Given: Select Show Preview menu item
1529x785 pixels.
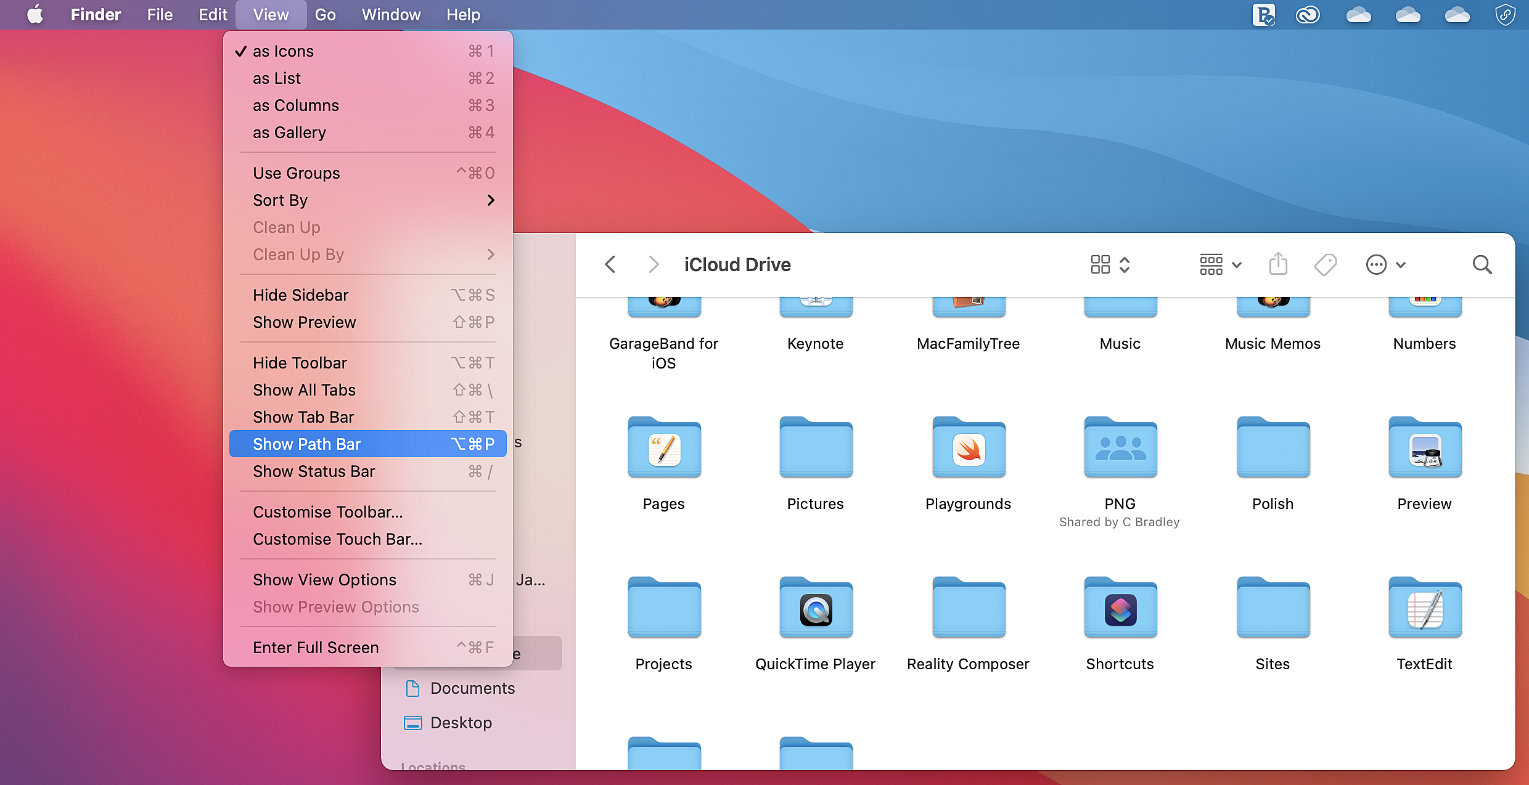Looking at the screenshot, I should click(368, 322).
